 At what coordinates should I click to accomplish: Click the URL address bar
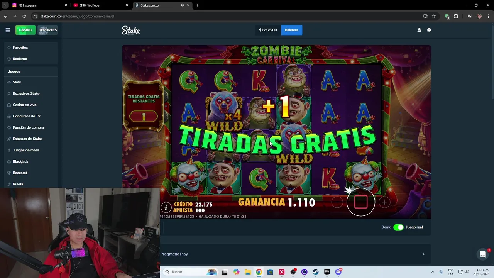point(235,16)
